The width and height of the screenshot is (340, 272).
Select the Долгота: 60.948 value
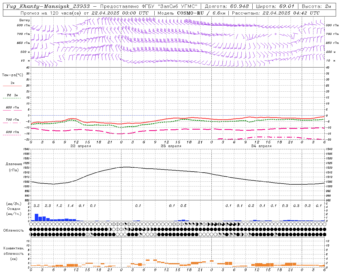[x=227, y=6]
